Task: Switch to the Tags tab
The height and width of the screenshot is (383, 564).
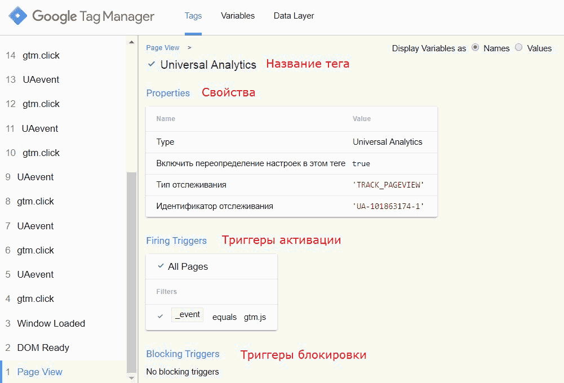Action: tap(193, 16)
